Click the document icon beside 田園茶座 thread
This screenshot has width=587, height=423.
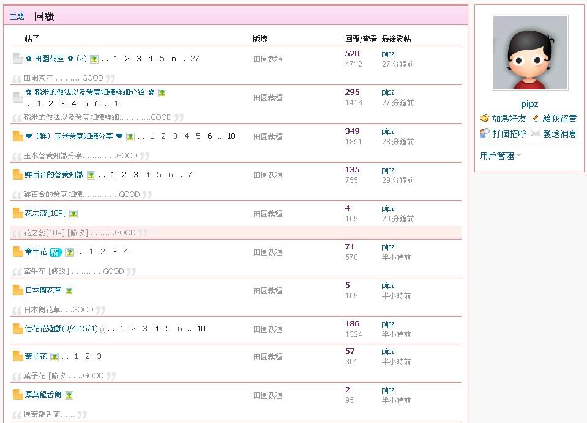point(18,59)
